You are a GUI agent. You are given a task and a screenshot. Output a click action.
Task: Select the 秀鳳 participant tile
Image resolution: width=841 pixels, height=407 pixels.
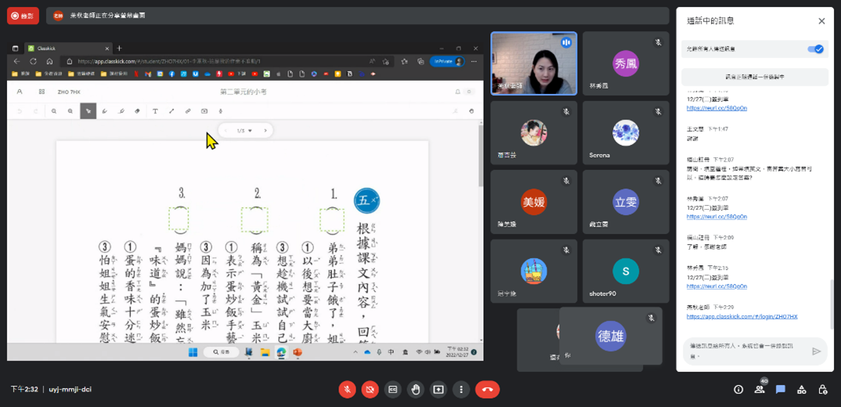click(626, 63)
